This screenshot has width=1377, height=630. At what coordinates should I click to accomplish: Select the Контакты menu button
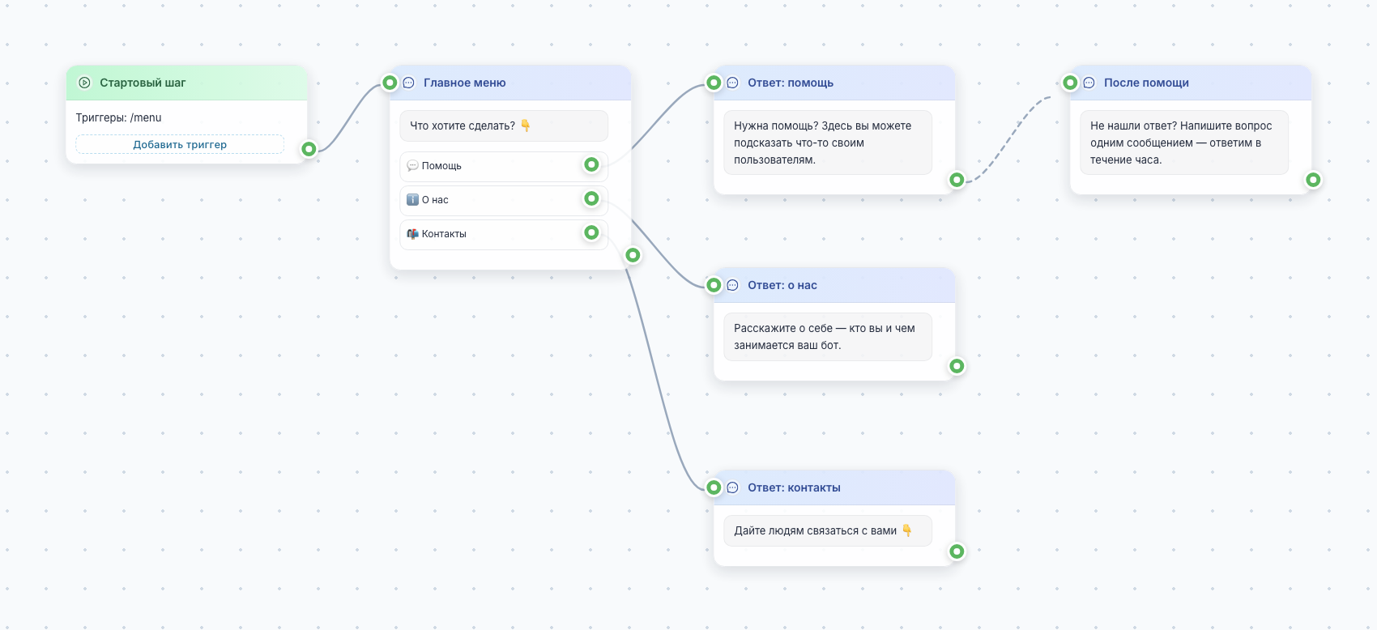tap(503, 234)
